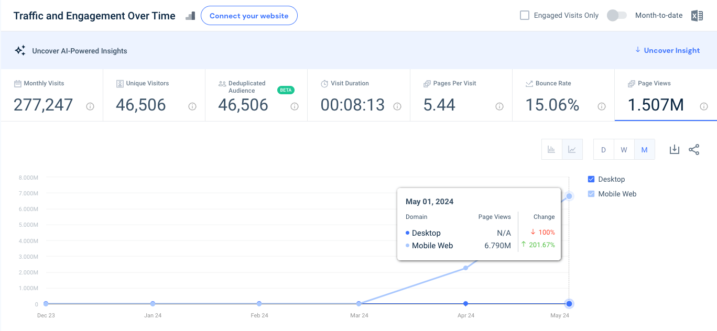Image resolution: width=717 pixels, height=331 pixels.
Task: Open the Monthly Visits info tooltip
Action: pos(90,106)
